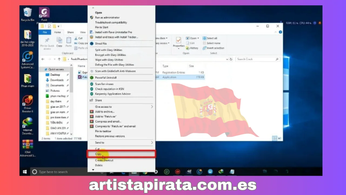
Task: Open Internet Download Manager desktop shortcut
Action: (x=28, y=126)
